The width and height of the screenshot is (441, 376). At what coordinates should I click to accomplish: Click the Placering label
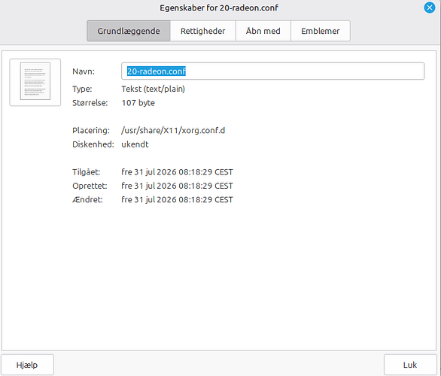[91, 130]
